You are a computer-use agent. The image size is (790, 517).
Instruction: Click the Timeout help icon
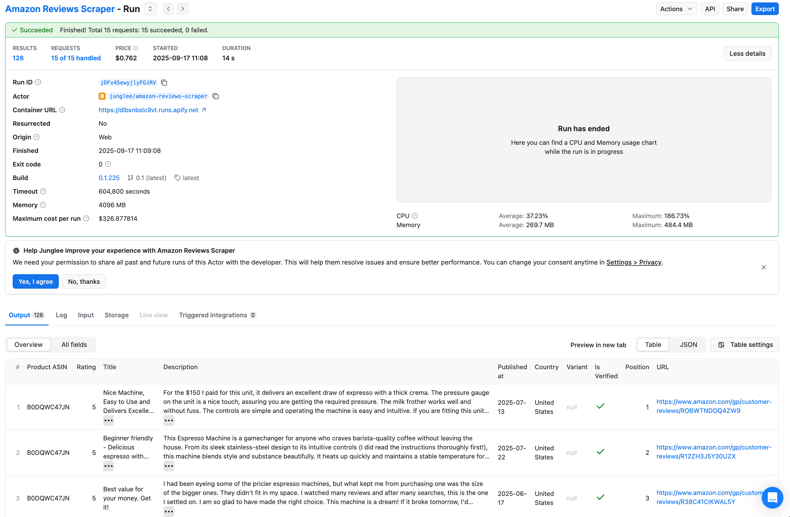click(x=43, y=191)
